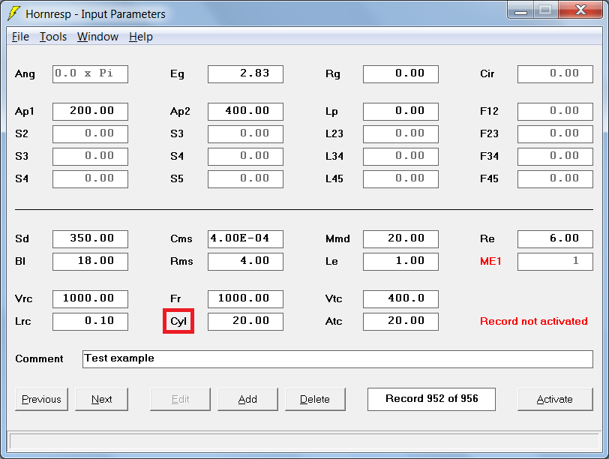Image resolution: width=609 pixels, height=459 pixels.
Task: Select the Lrc field showing 0.10
Action: [90, 321]
